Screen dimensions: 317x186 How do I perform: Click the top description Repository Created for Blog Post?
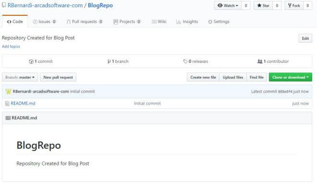tap(38, 38)
